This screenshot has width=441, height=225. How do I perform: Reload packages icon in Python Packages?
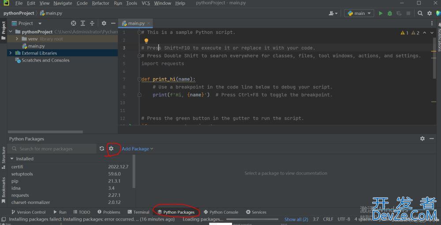click(102, 149)
